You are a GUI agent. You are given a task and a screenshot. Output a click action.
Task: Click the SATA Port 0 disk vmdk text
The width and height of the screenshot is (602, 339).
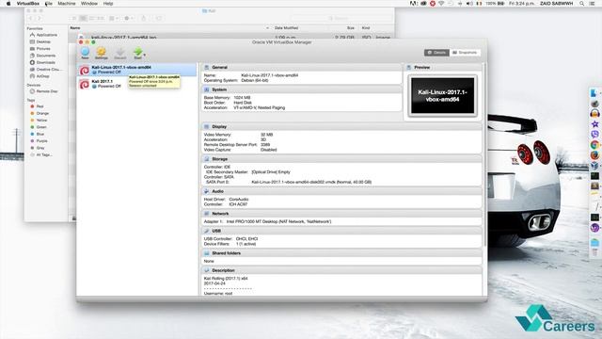point(311,182)
